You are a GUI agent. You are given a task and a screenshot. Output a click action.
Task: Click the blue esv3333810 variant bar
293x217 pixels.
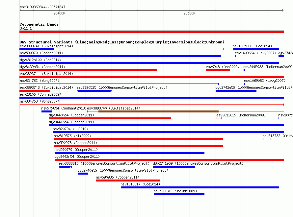pos(65,167)
